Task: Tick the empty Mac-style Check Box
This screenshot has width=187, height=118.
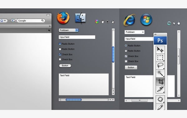Action: 60,59
